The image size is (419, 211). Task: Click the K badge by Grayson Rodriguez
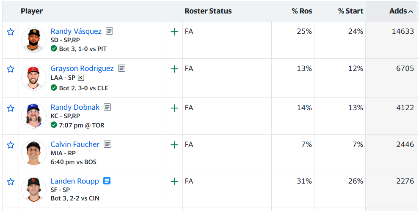click(x=81, y=78)
